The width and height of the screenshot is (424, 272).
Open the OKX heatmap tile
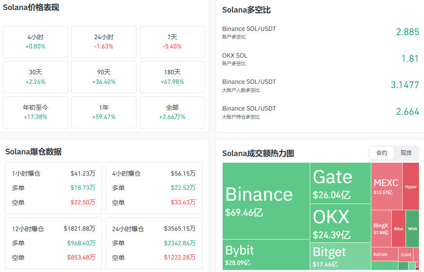pos(340,223)
